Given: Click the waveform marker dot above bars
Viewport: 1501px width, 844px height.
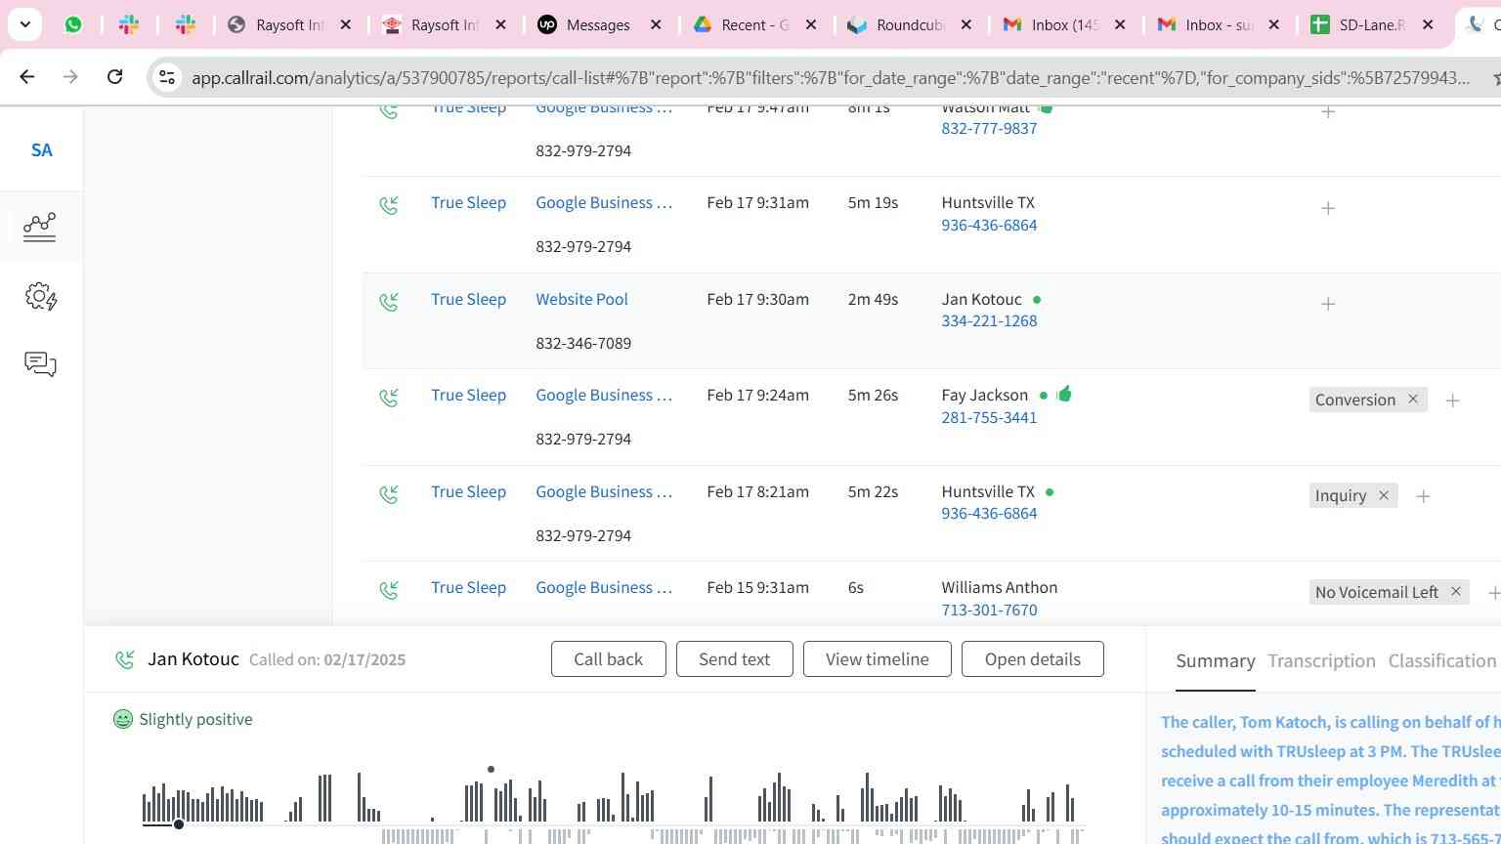Looking at the screenshot, I should 491,769.
